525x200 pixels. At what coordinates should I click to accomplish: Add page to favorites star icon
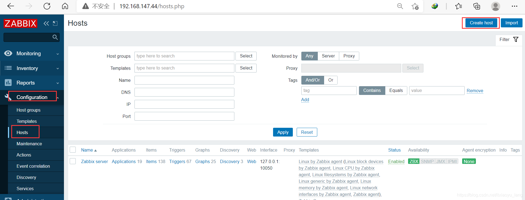coord(415,6)
